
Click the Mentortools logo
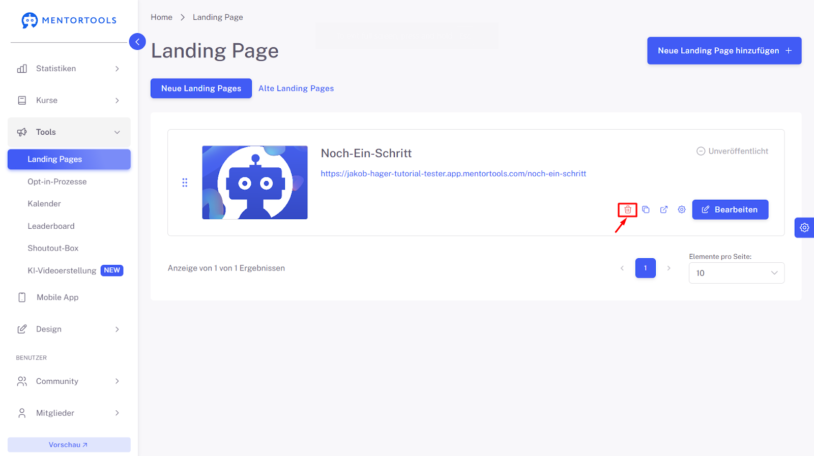[x=69, y=20]
